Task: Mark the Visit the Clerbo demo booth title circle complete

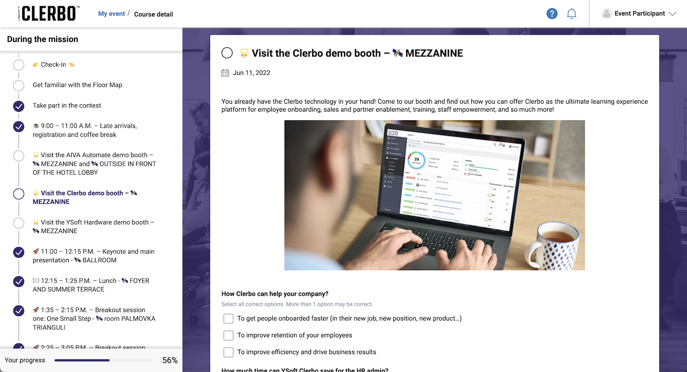Action: tap(227, 53)
